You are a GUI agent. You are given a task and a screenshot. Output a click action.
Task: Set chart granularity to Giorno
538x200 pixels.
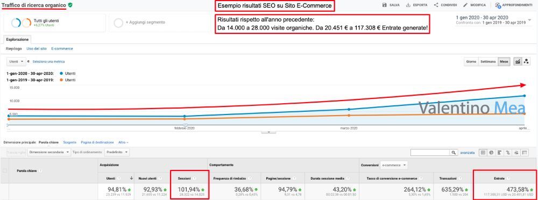pyautogui.click(x=471, y=62)
